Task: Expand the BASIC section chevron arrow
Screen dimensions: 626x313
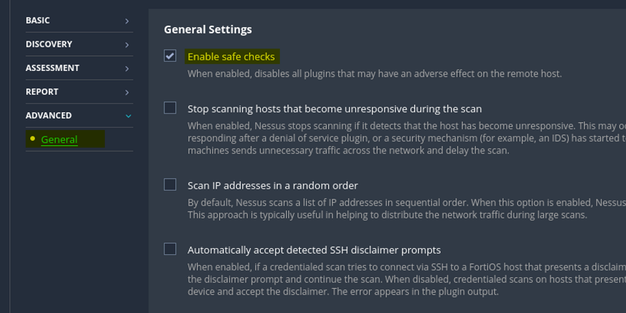Action: click(x=127, y=21)
